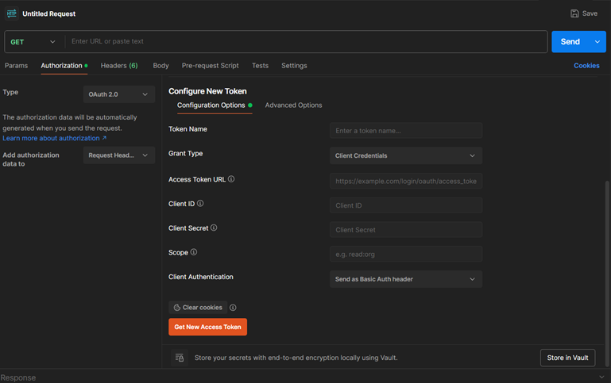Click the info icon next to Scope

[x=194, y=252]
